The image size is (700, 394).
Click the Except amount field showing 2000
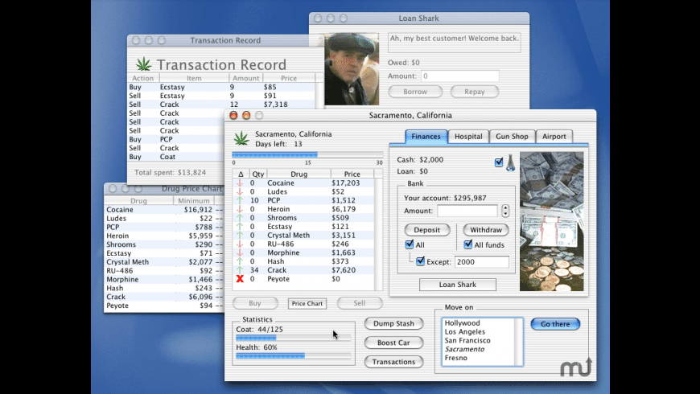pyautogui.click(x=482, y=262)
